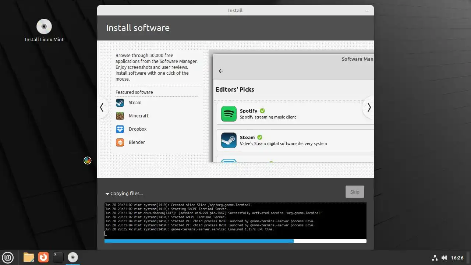
Task: Click the Editors' Picks heading
Action: pos(235,89)
